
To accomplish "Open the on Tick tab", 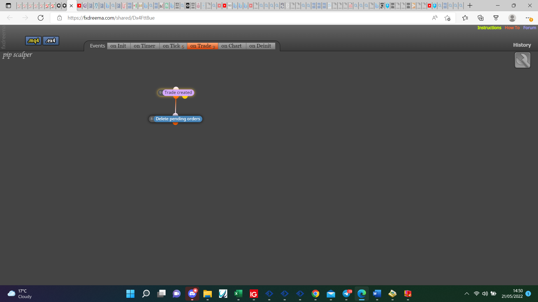I will [x=173, y=46].
